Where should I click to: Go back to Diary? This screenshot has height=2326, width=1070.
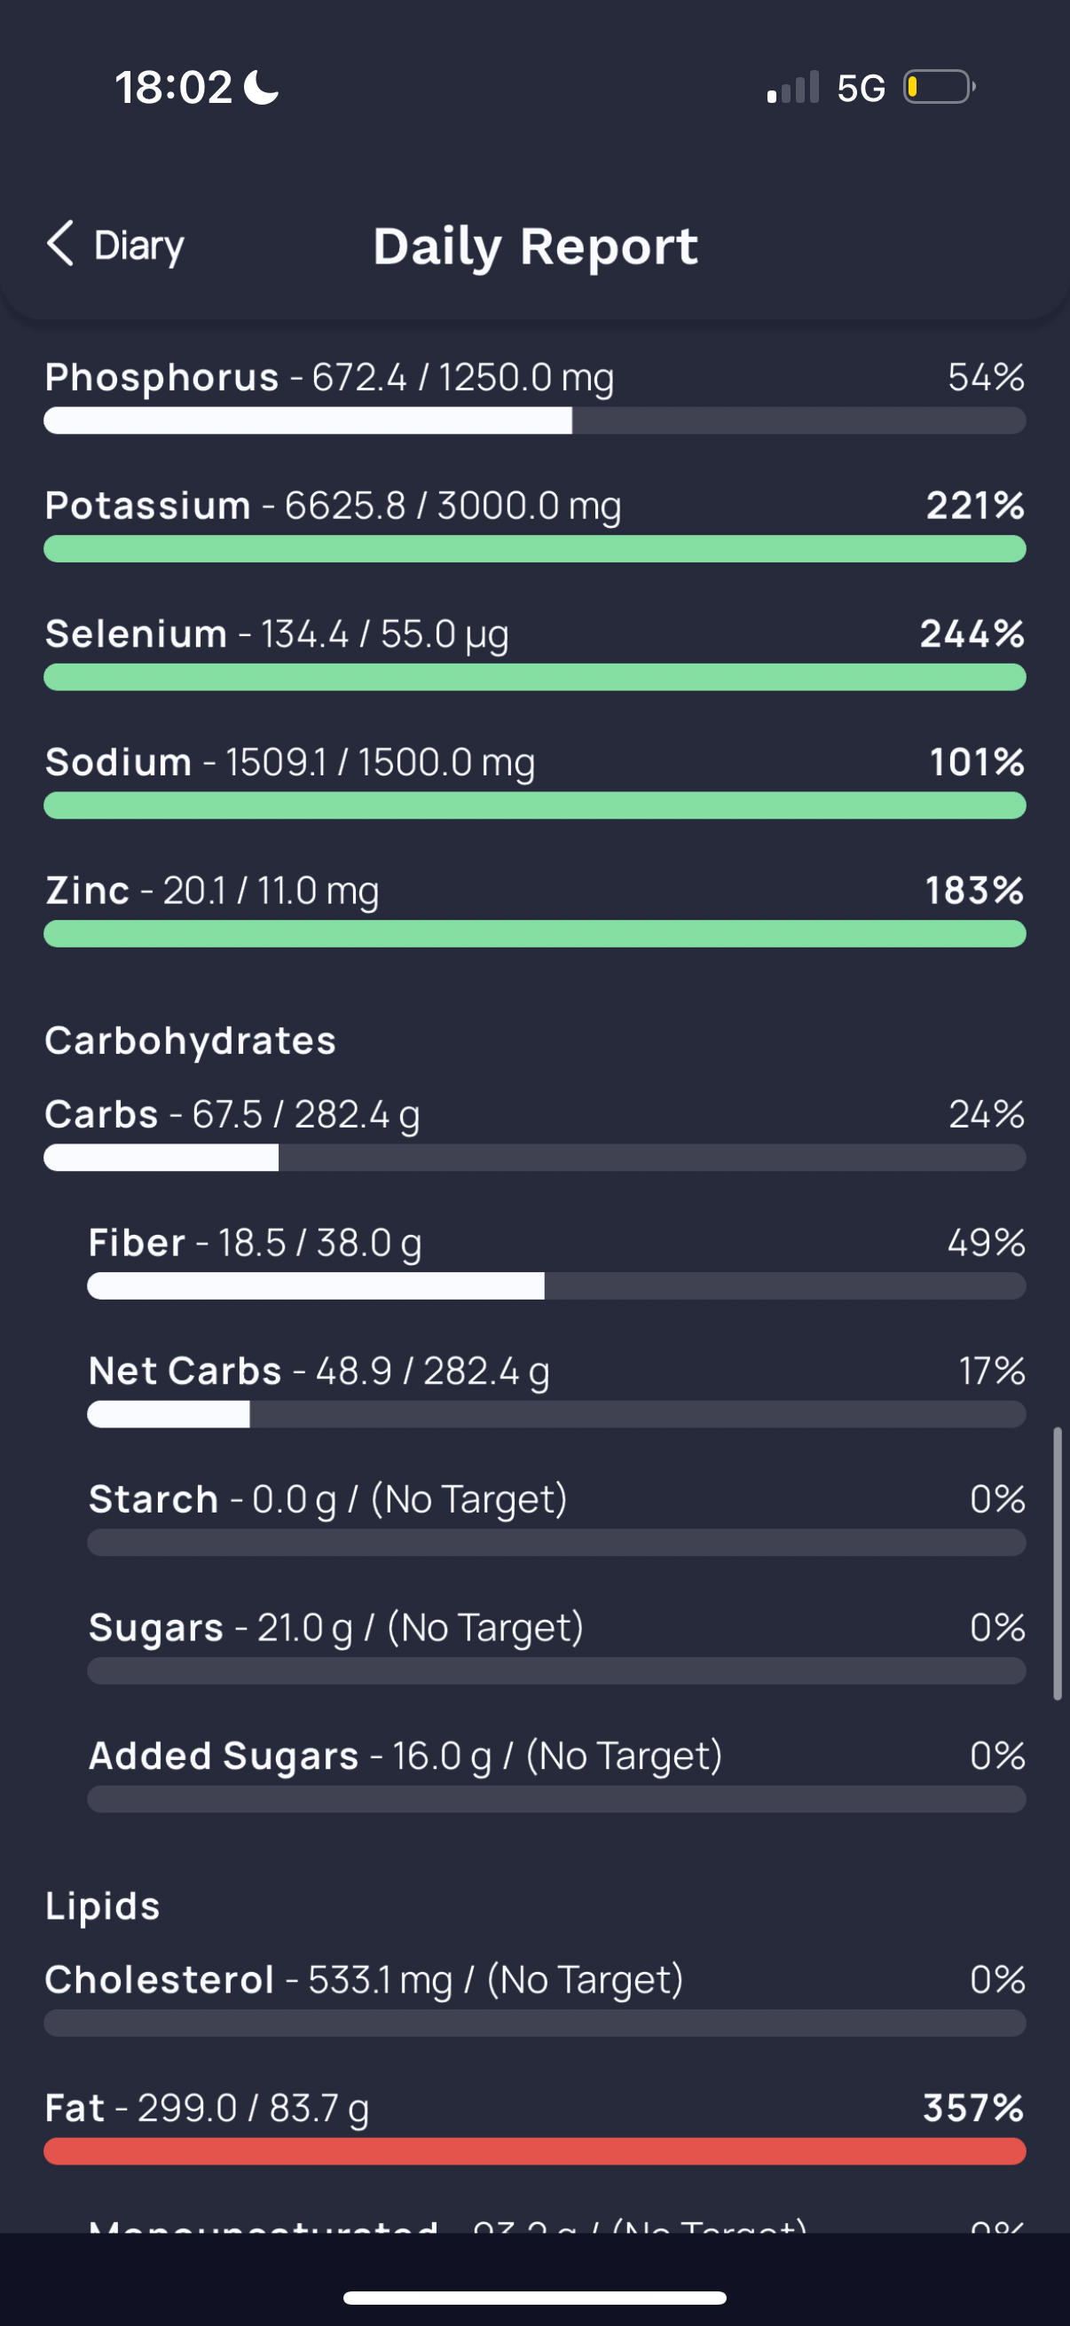[x=114, y=245]
